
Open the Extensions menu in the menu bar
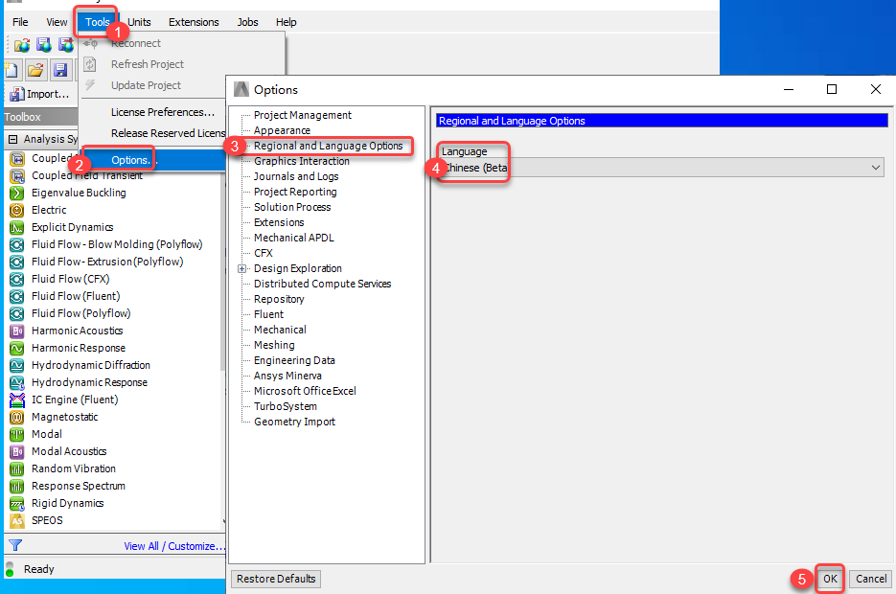coord(194,22)
